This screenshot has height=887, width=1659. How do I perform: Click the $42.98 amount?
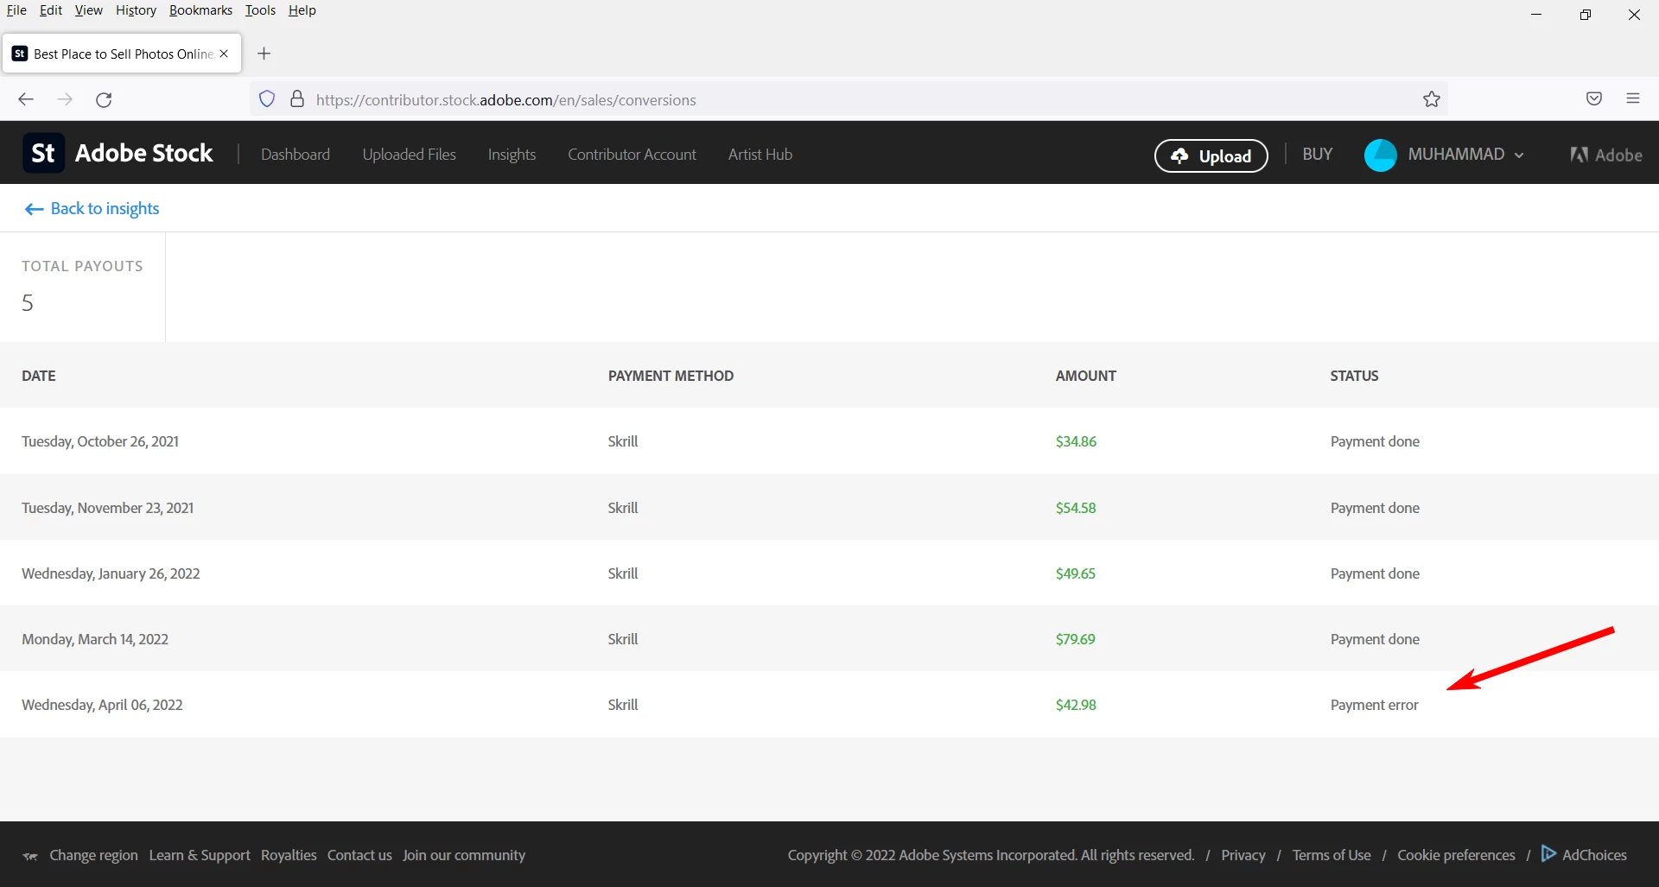(x=1076, y=705)
